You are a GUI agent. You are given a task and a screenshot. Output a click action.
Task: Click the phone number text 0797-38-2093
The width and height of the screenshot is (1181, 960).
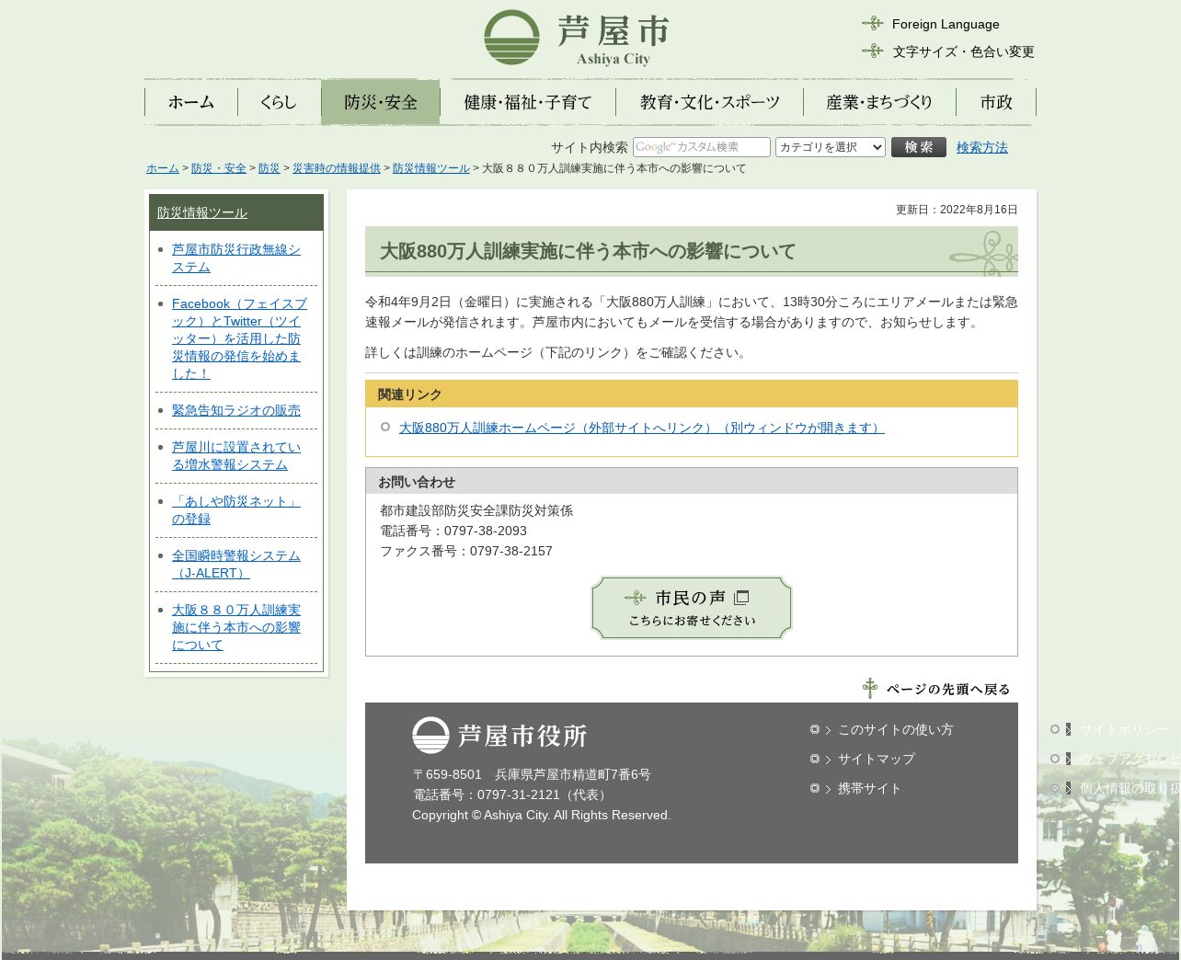click(x=486, y=531)
